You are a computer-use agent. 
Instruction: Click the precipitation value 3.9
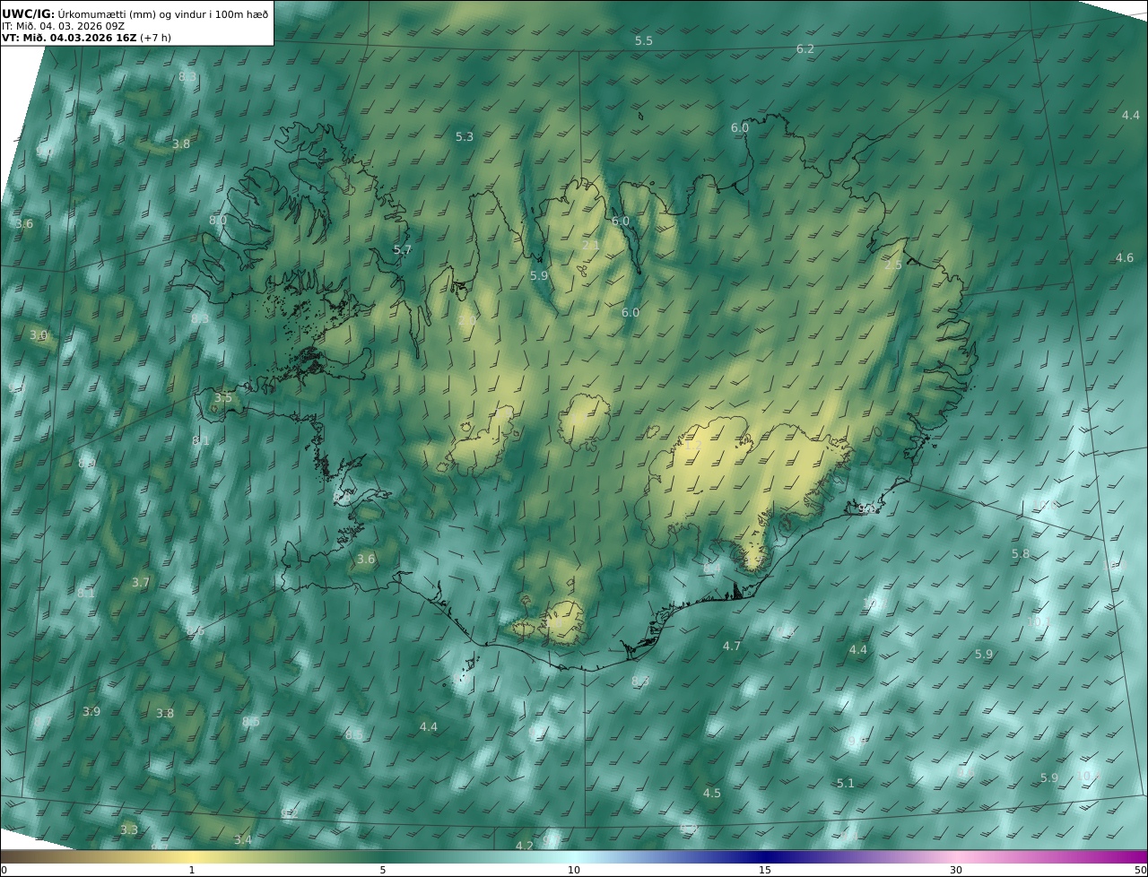[x=91, y=712]
